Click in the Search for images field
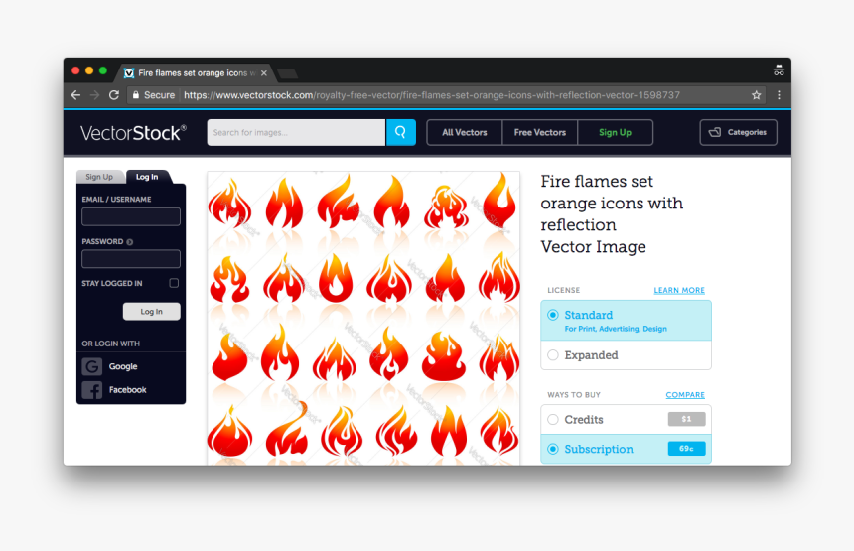Screen dimensions: 854x551 click(296, 132)
